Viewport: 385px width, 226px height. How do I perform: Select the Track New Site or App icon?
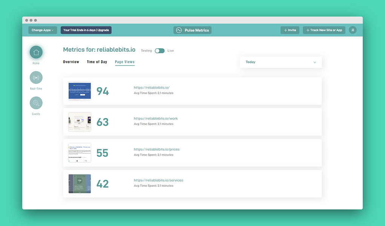point(308,30)
